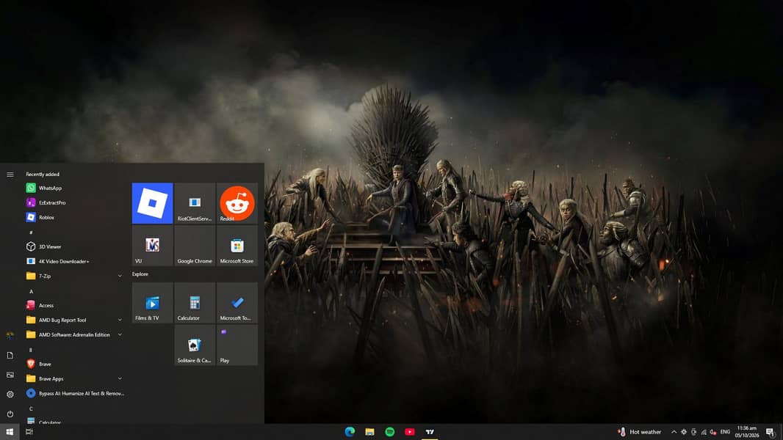The image size is (783, 440).
Task: Open the Roblox tile in Start
Action: pyautogui.click(x=152, y=203)
